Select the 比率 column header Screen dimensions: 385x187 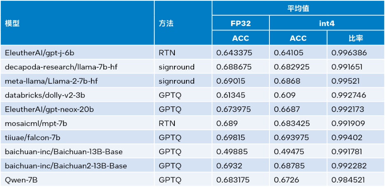point(355,38)
